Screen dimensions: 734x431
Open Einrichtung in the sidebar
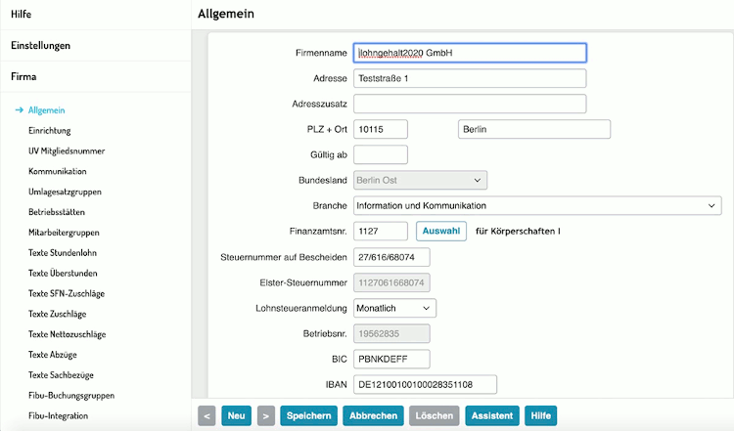click(50, 130)
